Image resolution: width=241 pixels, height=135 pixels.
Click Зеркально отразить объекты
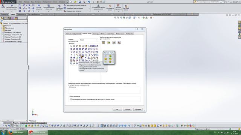pyautogui.click(x=75, y=5)
